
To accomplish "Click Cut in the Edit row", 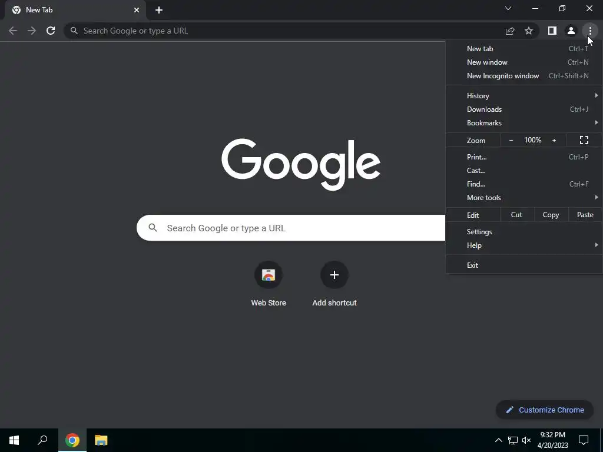I will pos(517,215).
